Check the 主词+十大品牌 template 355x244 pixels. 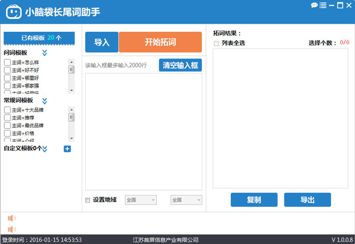7,110
